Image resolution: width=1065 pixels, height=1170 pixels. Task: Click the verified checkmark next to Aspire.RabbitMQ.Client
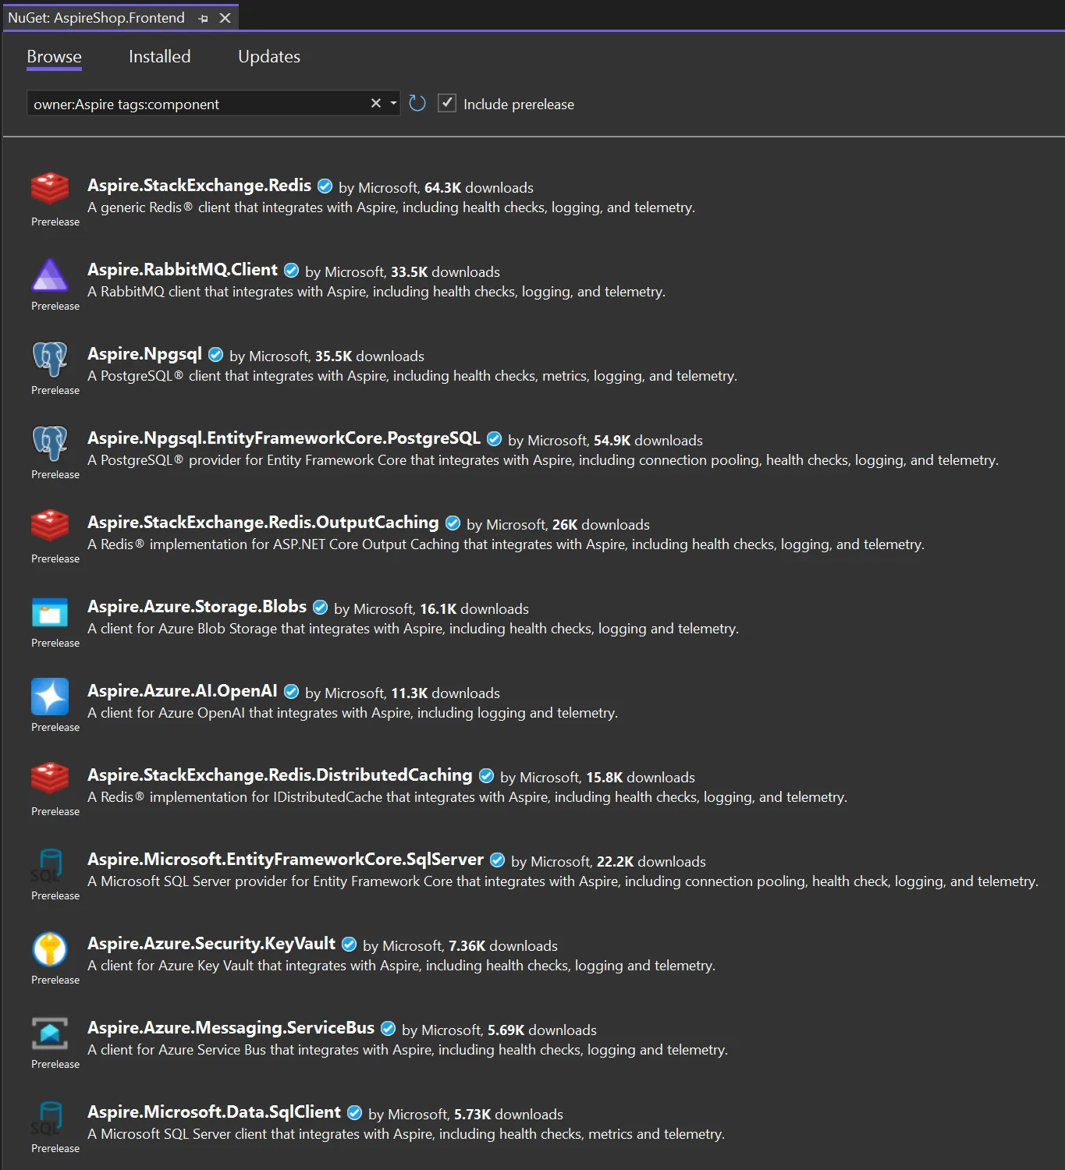(x=291, y=269)
